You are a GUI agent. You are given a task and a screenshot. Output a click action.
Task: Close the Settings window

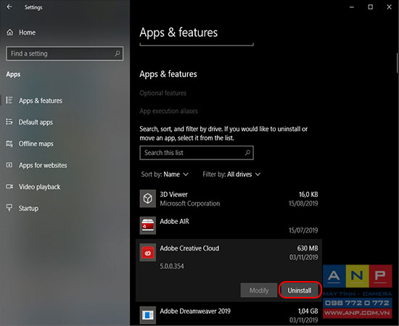pyautogui.click(x=389, y=7)
